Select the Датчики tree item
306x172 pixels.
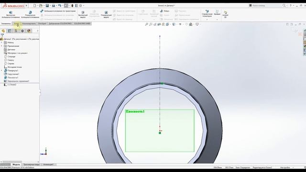tap(10, 50)
